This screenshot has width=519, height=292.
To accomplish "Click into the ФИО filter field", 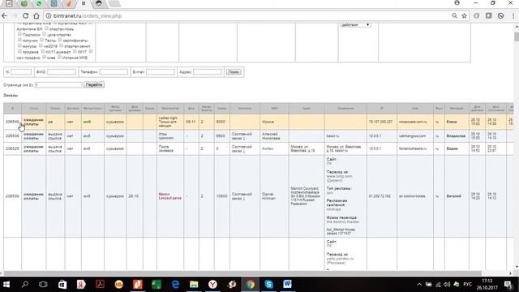I will coord(62,72).
